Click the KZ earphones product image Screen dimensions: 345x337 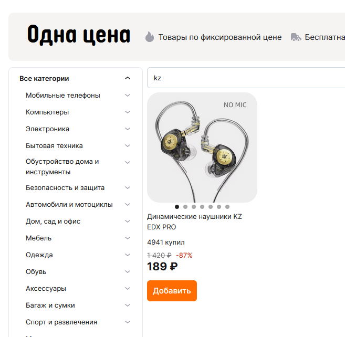click(202, 148)
